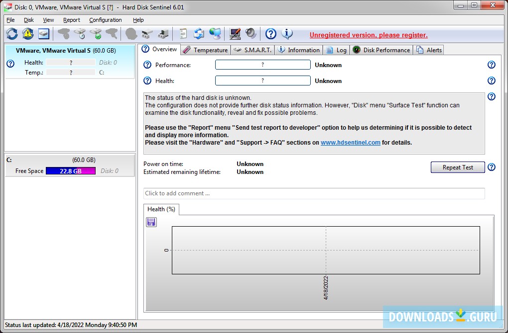Switch to the S.M.A.R.T. tab

point(253,50)
